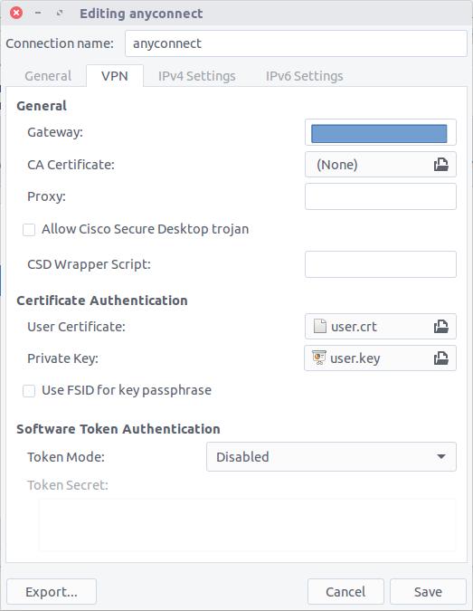The image size is (473, 611).
Task: Click the Export... button
Action: (52, 591)
